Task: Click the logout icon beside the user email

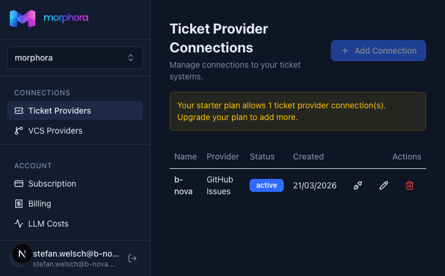Action: pos(132,258)
